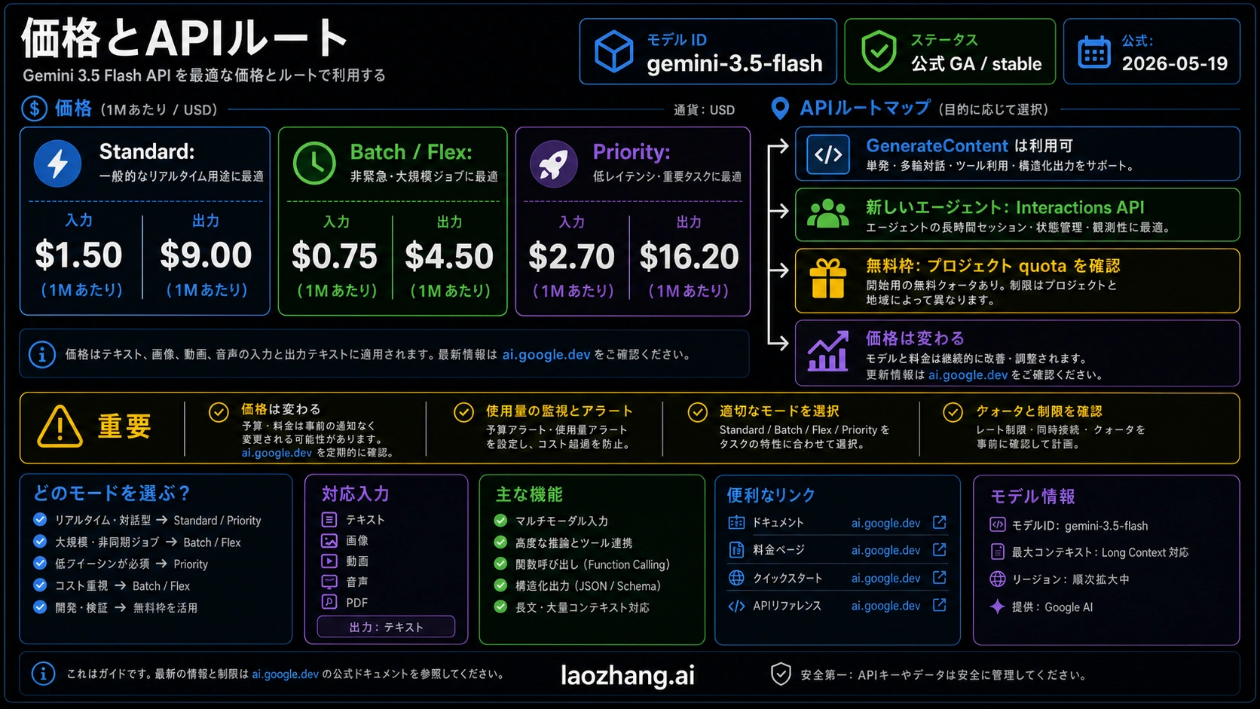Viewport: 1260px width, 709px height.
Task: Select the 新しいエージェント: Interactions API card
Action: click(x=1017, y=215)
